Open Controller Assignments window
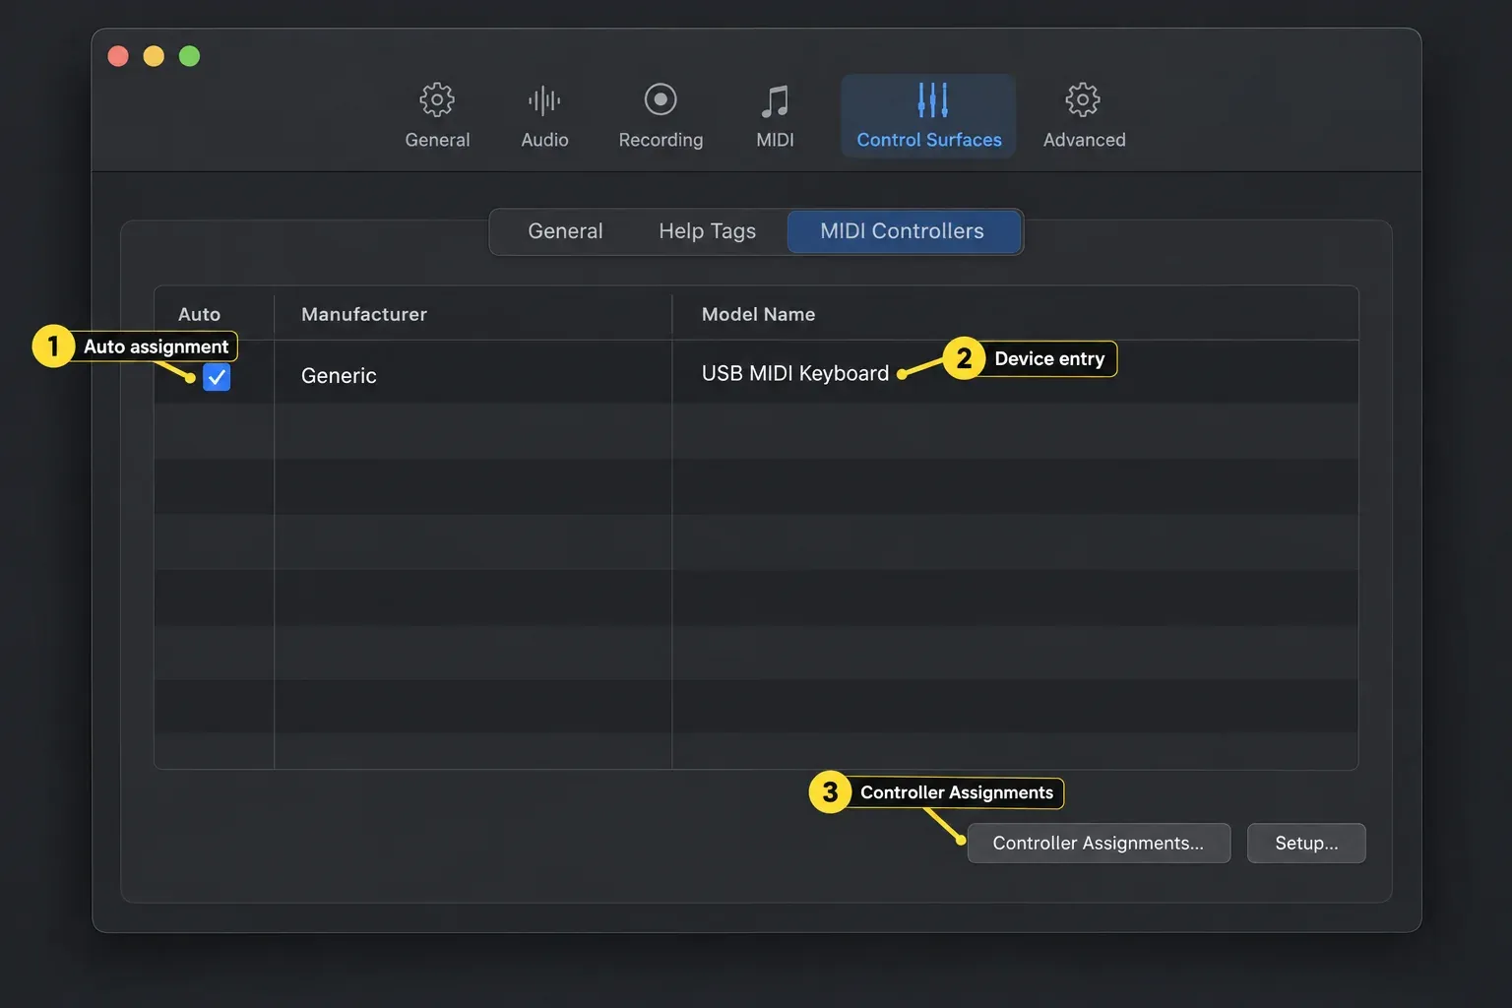This screenshot has height=1008, width=1512. pos(1099,843)
